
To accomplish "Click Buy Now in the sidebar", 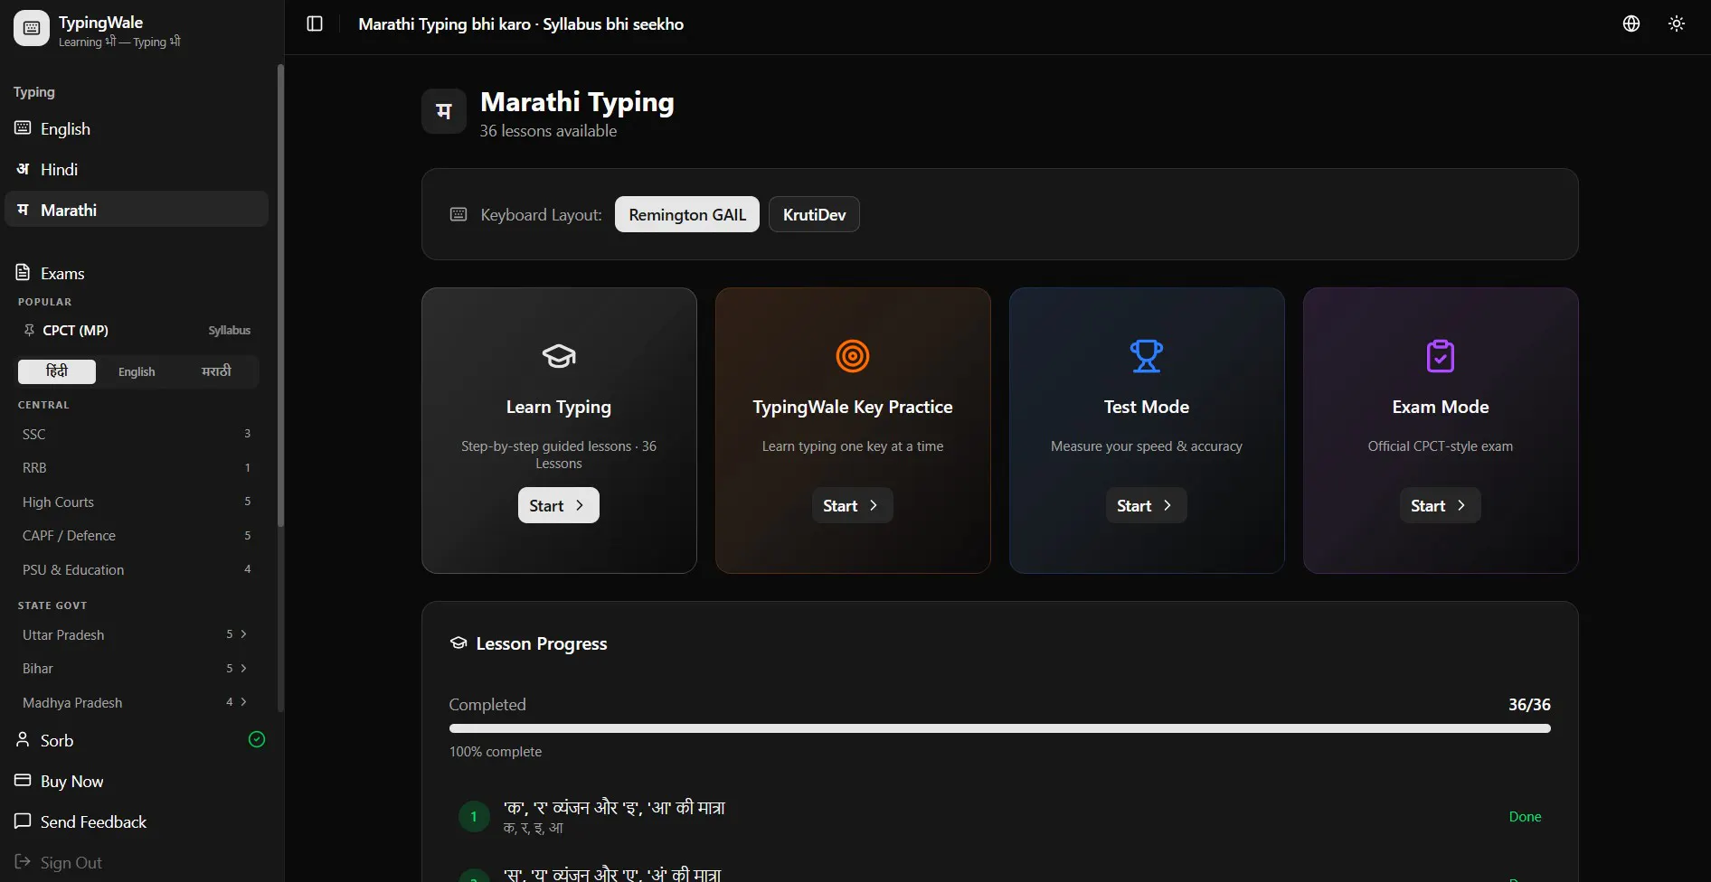I will pos(137,781).
